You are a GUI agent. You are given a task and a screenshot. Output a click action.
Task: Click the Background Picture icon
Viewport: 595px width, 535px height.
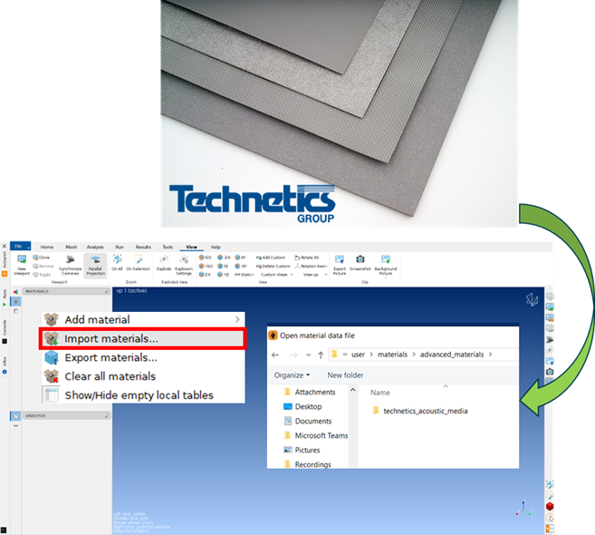[386, 262]
